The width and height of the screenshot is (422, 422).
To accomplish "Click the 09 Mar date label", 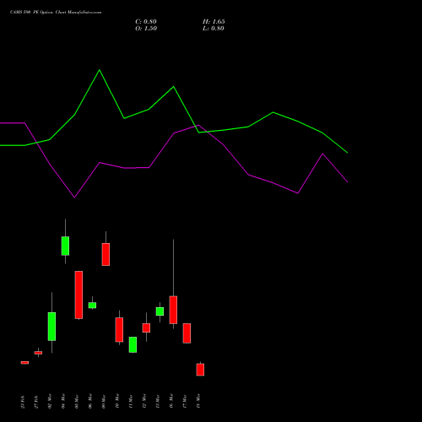I will pos(104,401).
